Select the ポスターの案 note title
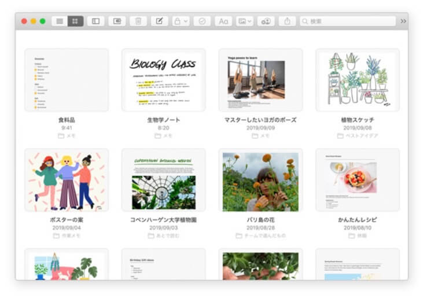427x298 pixels. 67,220
